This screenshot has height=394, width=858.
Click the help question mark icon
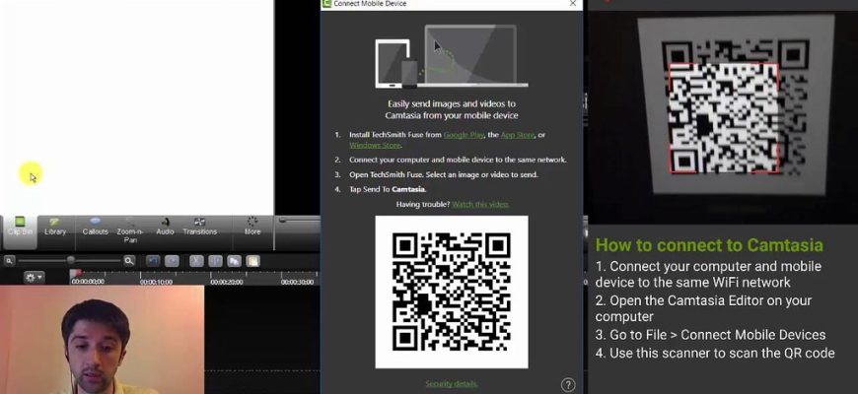[568, 384]
